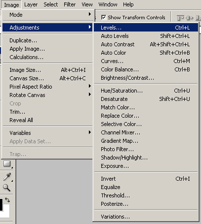Choose Calculations...
The height and width of the screenshot is (224, 201).
tap(47, 57)
